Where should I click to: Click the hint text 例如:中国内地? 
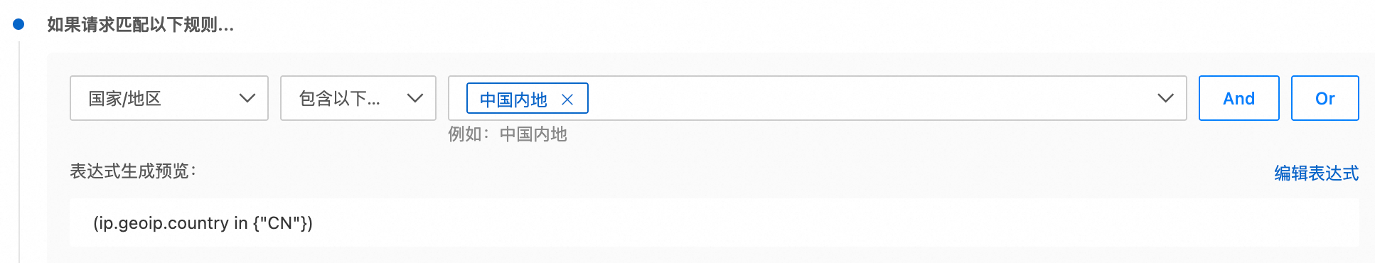(x=508, y=134)
